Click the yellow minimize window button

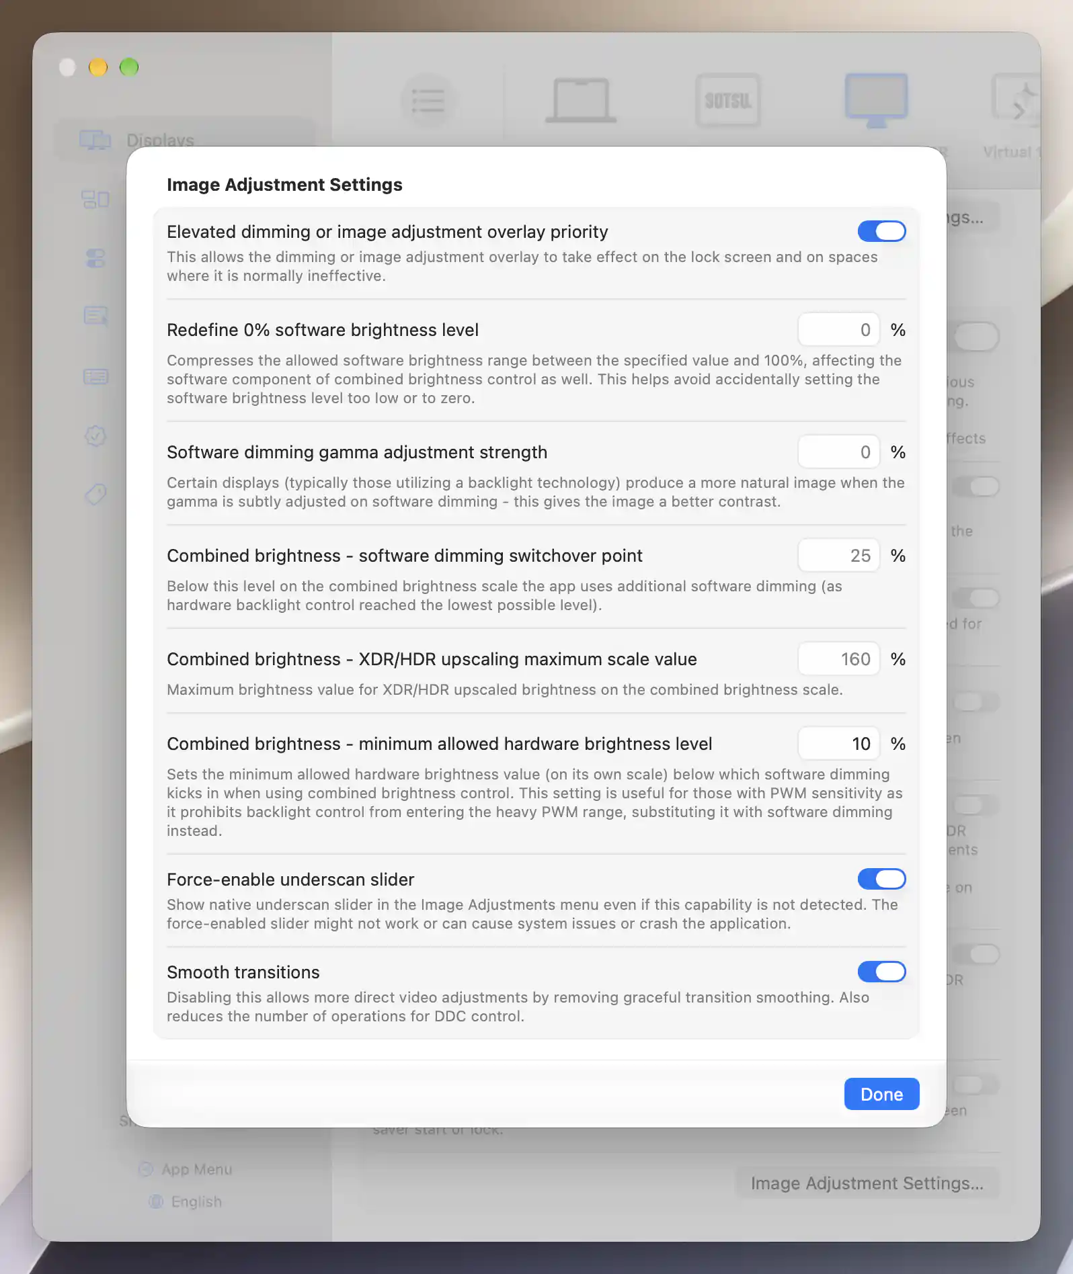tap(98, 67)
